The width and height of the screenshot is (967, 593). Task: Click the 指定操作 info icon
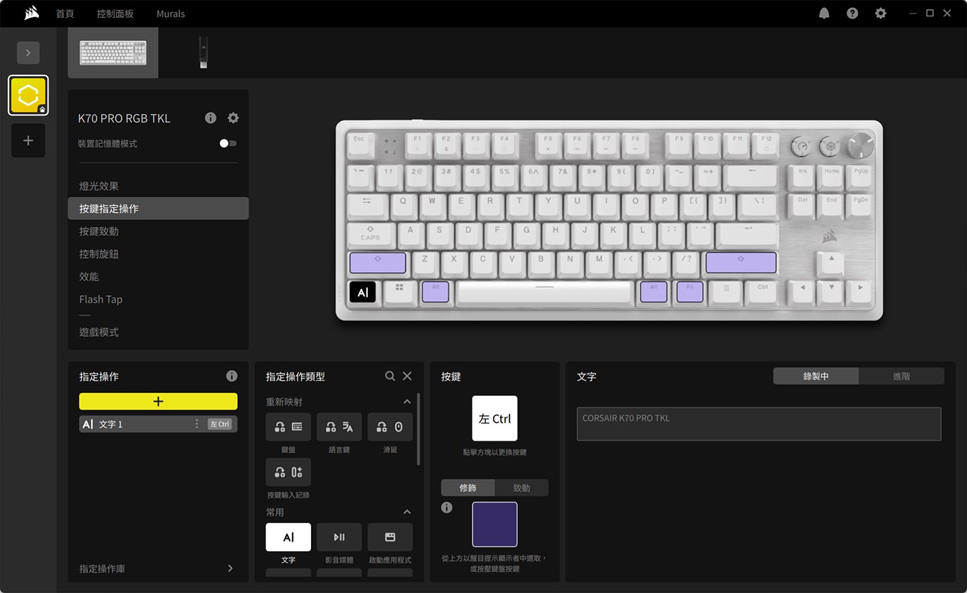[232, 376]
